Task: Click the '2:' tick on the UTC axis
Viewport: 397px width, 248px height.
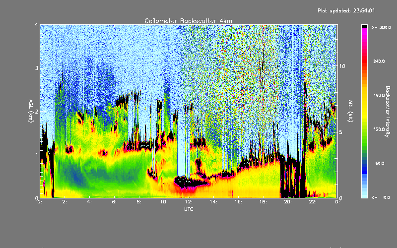Action: pyautogui.click(x=65, y=202)
